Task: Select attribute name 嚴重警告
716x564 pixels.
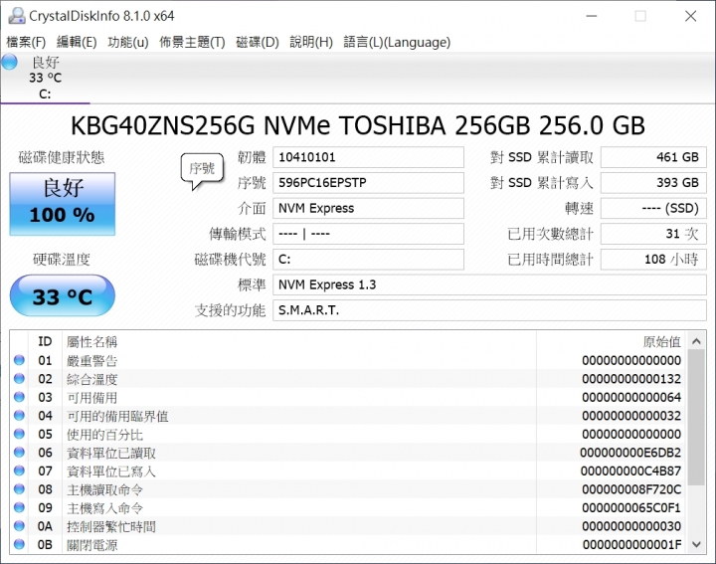Action: point(92,361)
